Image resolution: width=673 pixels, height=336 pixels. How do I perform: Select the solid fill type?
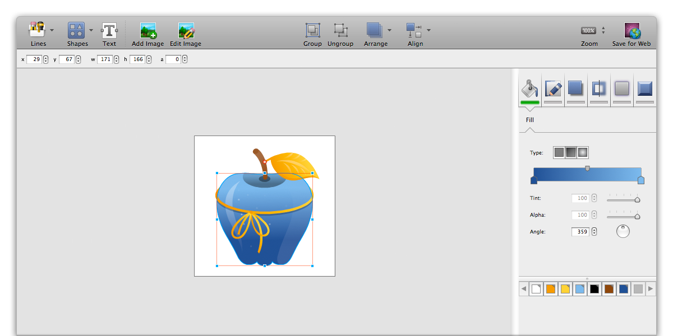(x=559, y=152)
